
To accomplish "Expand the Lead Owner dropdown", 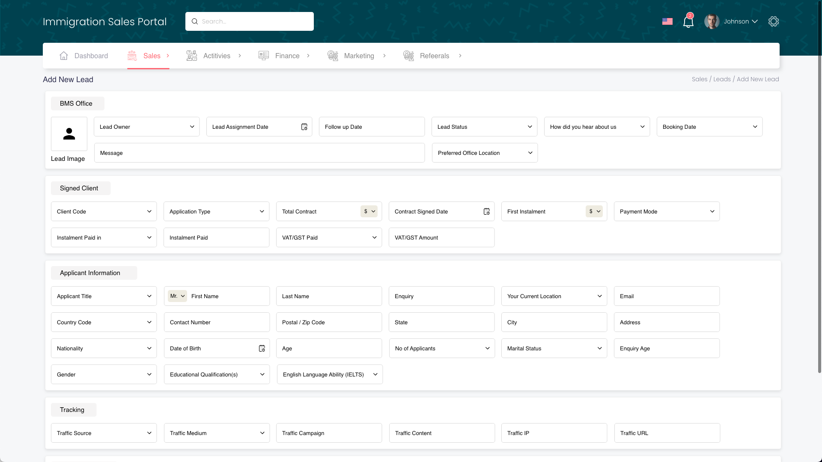I will point(146,127).
